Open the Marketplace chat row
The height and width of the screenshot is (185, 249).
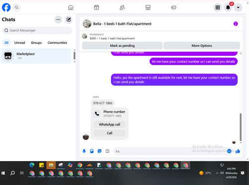(x=36, y=56)
